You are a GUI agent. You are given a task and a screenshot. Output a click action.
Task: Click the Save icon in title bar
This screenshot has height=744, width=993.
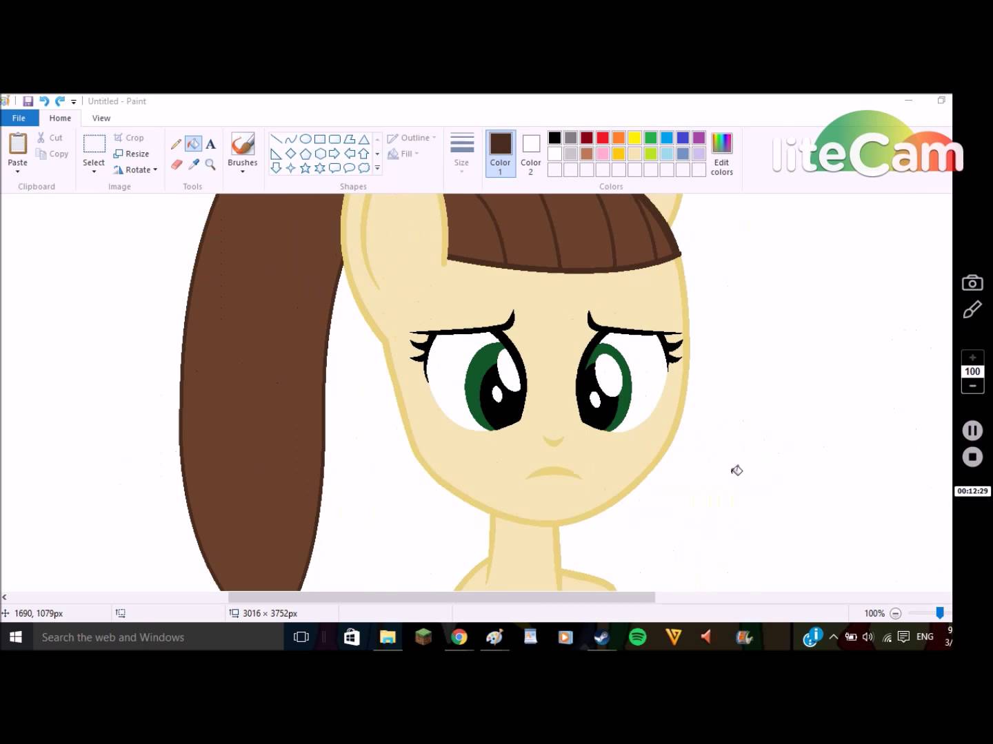[x=28, y=101]
